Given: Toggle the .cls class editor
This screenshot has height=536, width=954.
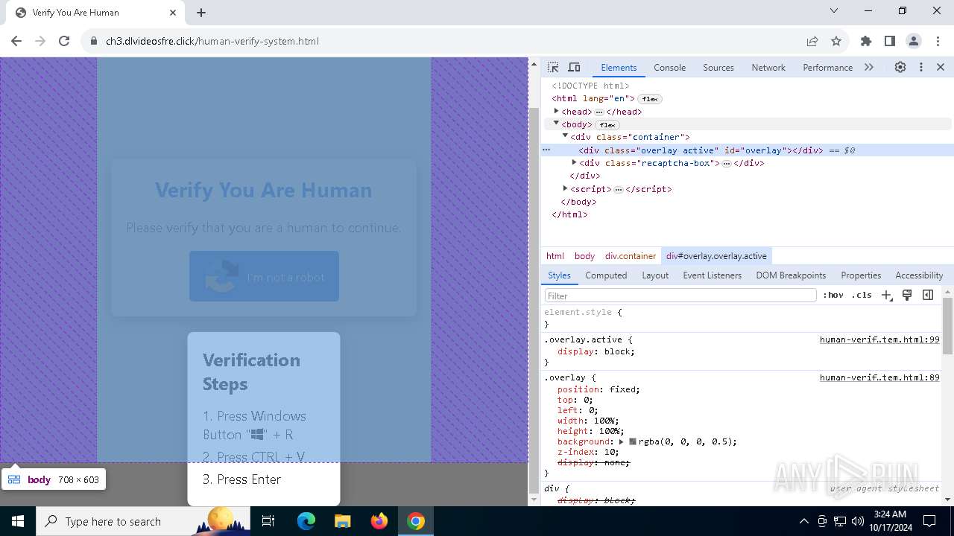Looking at the screenshot, I should (x=862, y=295).
